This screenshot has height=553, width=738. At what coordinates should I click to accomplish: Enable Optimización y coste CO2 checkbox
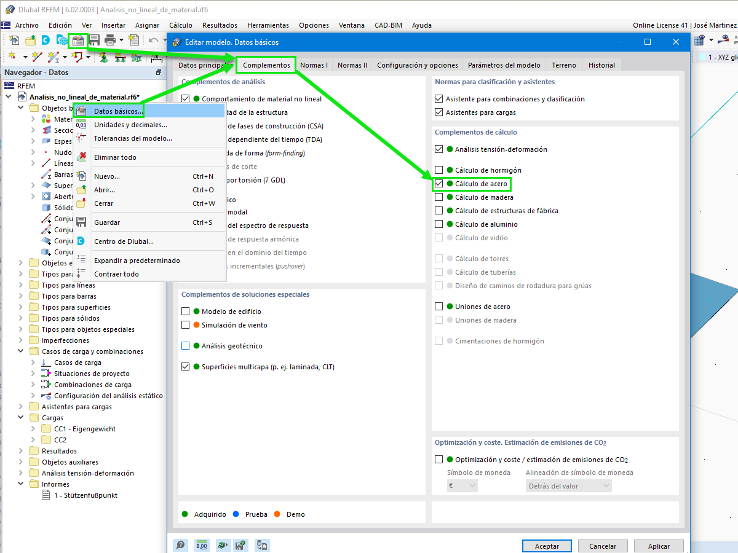[438, 460]
